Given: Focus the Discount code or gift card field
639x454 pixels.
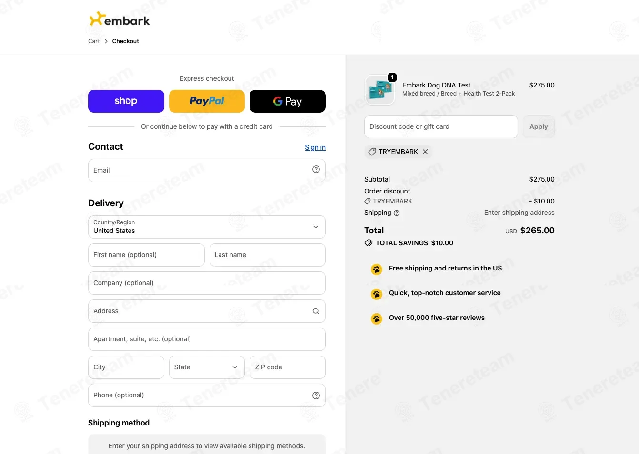Looking at the screenshot, I should point(441,126).
